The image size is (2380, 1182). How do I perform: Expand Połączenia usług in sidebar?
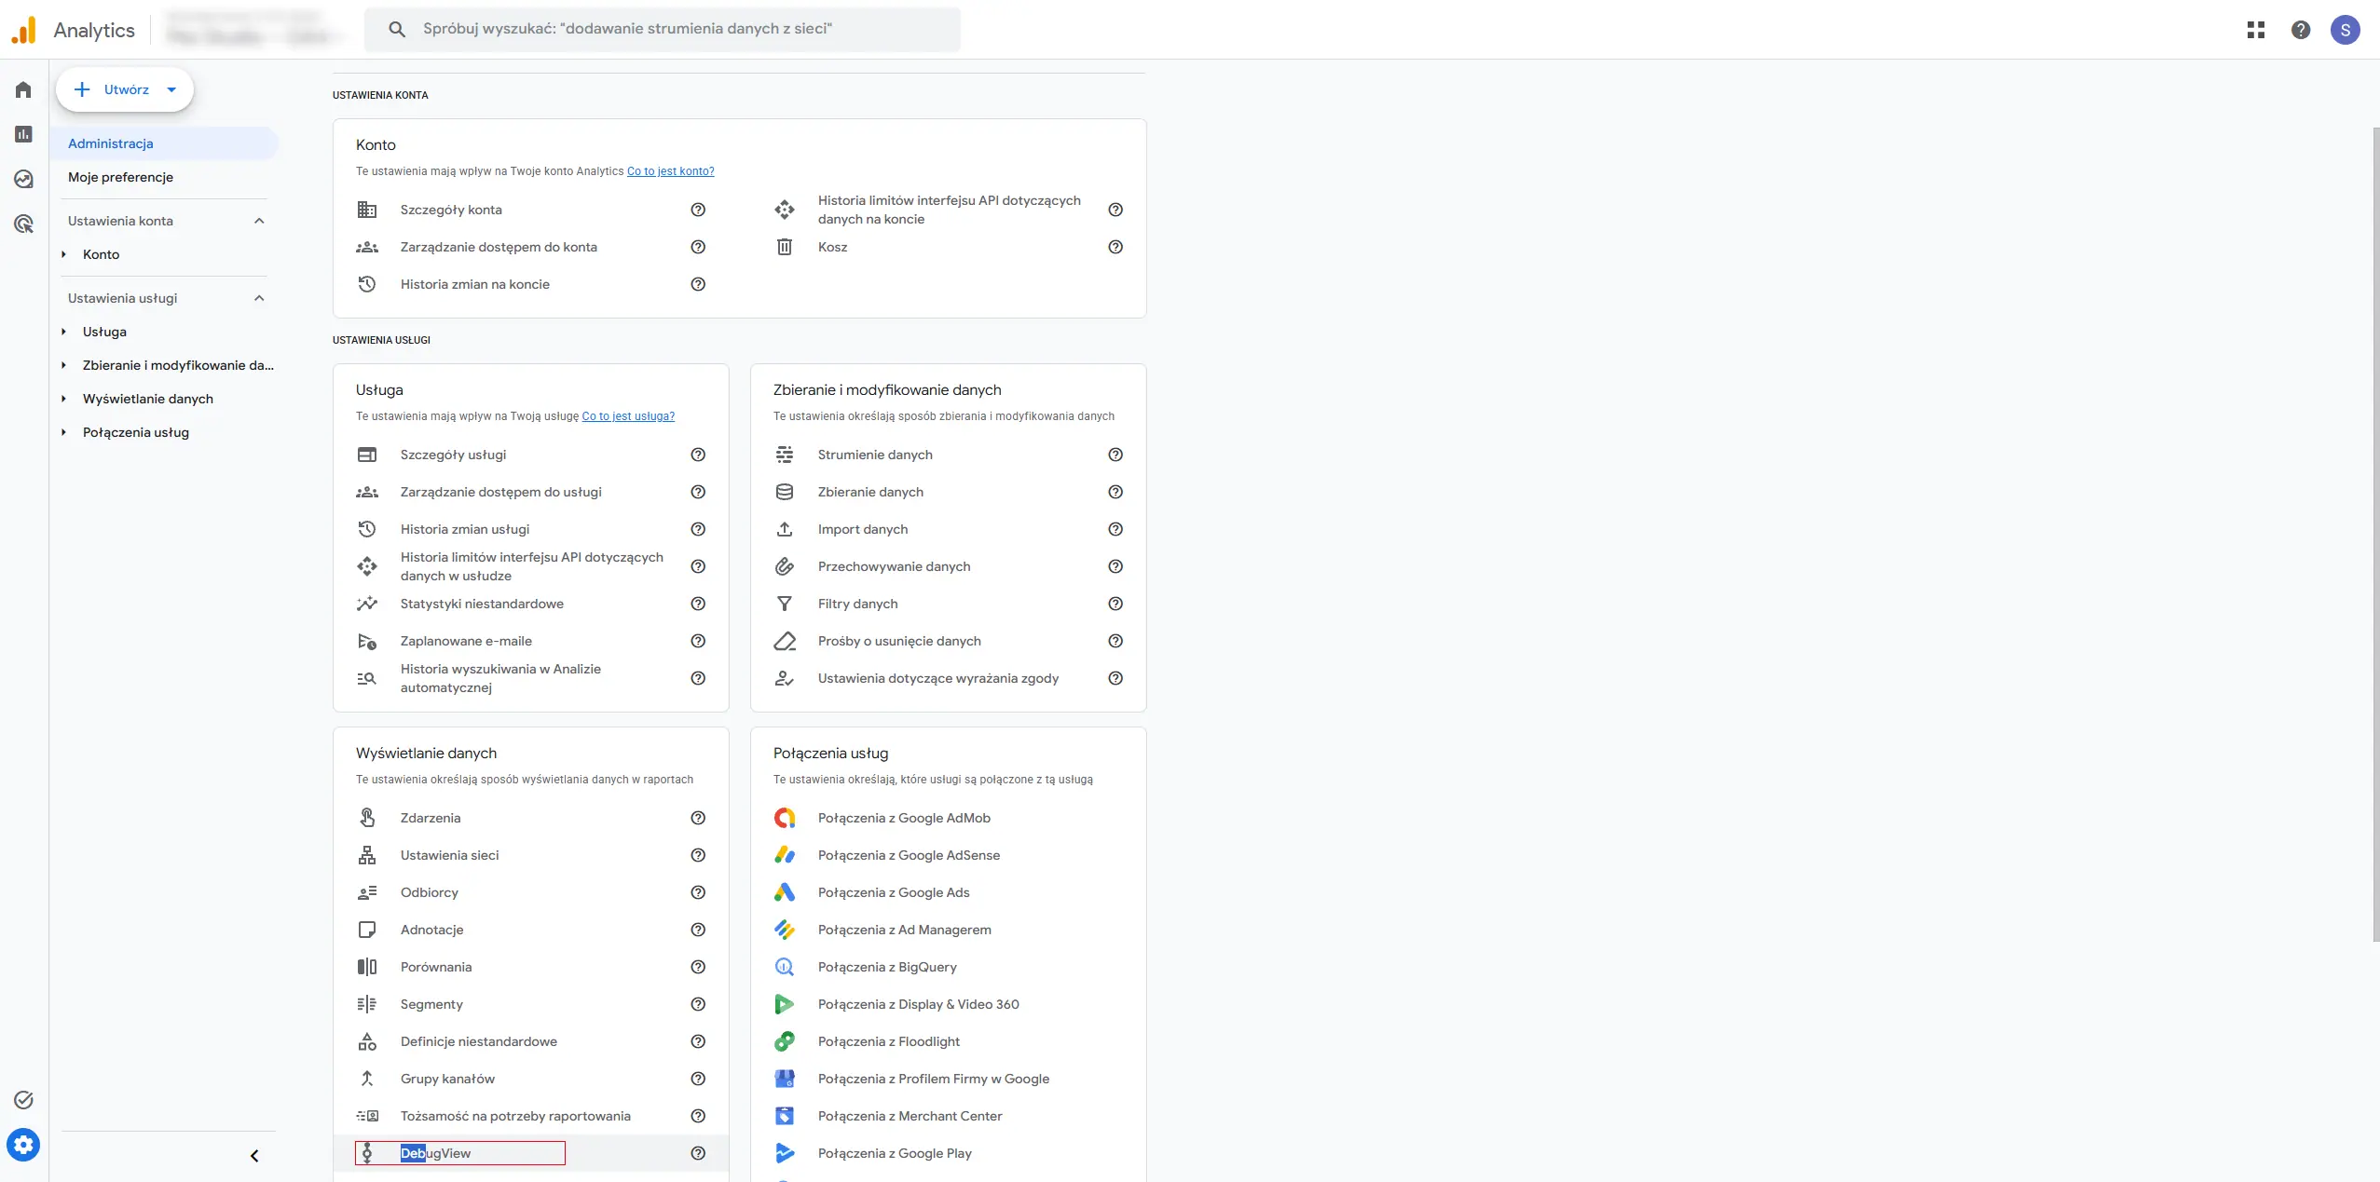click(x=63, y=432)
